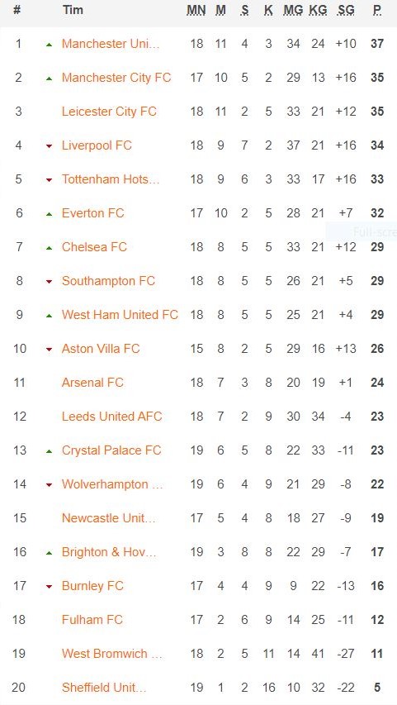Click red down arrow beside Aston Villa FC
The height and width of the screenshot is (705, 397).
[49, 350]
